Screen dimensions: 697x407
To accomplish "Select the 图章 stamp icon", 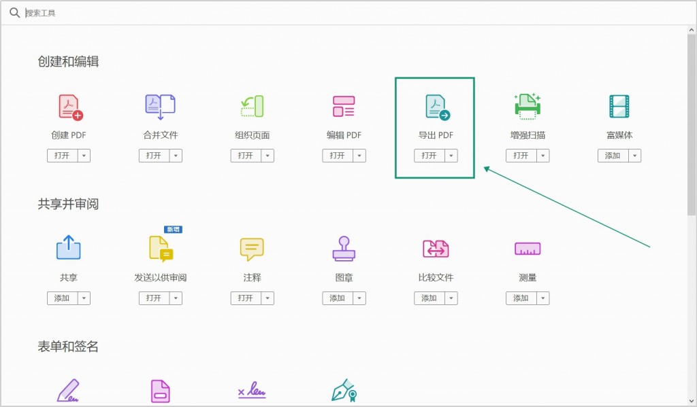I will coord(344,249).
